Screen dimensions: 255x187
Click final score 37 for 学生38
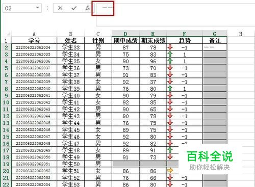click(153, 82)
